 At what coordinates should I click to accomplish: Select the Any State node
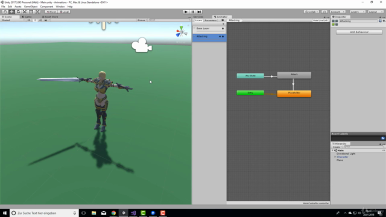250,75
